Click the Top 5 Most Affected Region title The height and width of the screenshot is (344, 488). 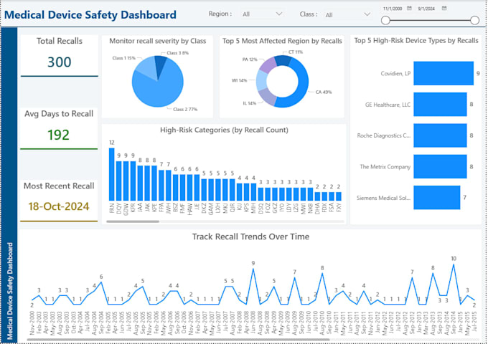click(x=282, y=41)
